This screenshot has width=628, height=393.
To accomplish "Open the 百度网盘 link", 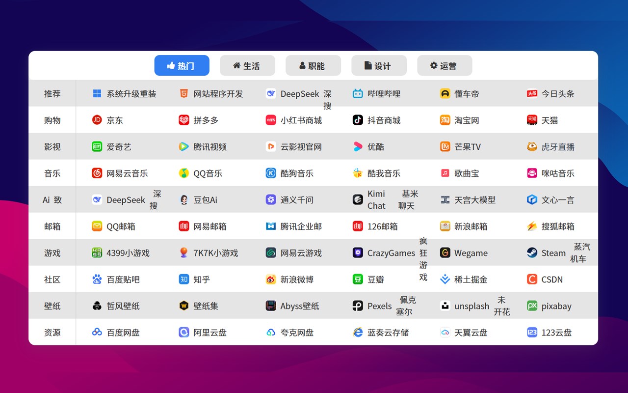I will (123, 332).
